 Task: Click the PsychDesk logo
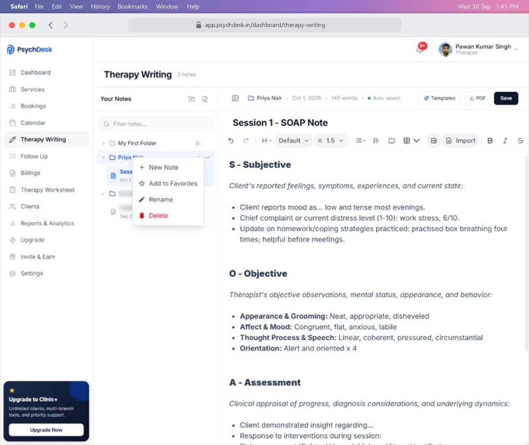[30, 50]
